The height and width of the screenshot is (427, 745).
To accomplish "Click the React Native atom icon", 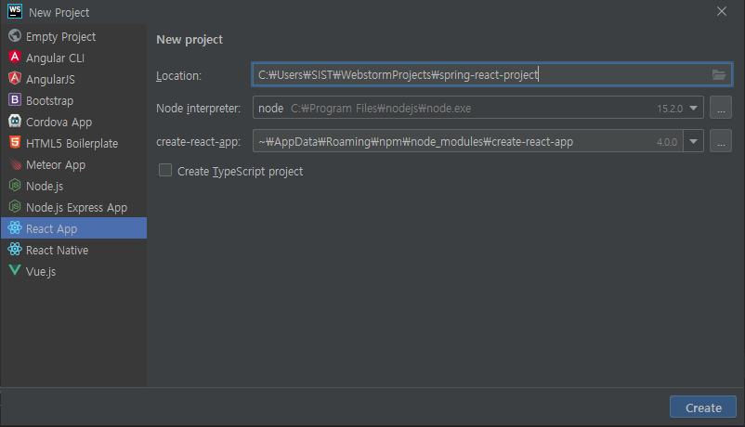I will (x=15, y=250).
